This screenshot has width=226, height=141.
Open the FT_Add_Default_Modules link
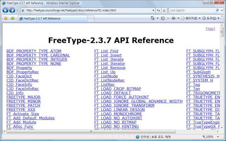tap(31, 118)
